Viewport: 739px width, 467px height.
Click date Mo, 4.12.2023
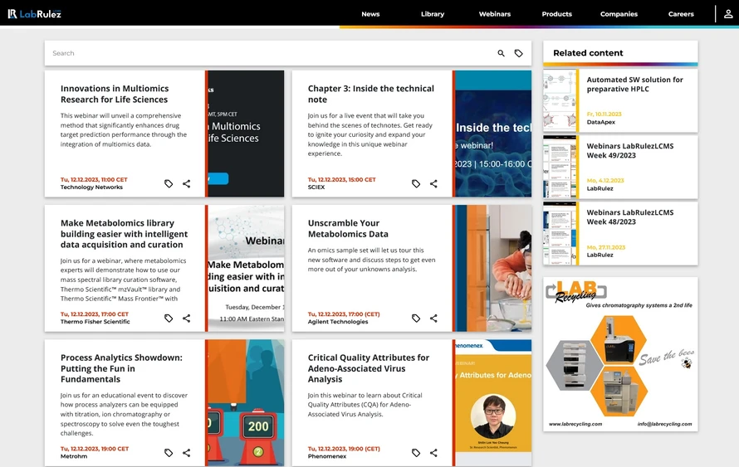point(605,181)
